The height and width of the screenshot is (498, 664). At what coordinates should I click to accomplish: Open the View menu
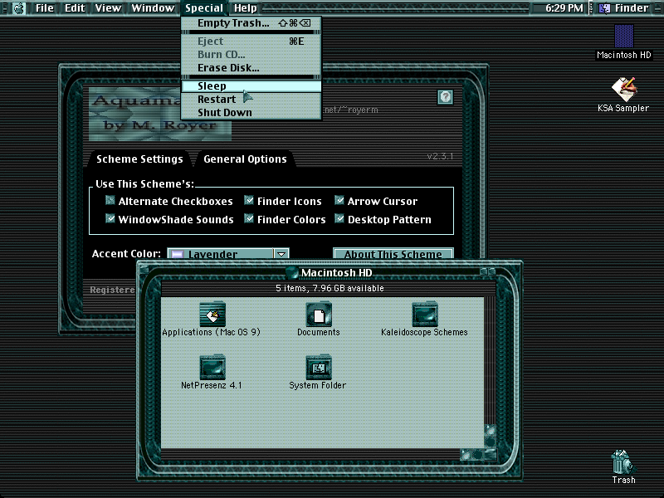[x=108, y=8]
